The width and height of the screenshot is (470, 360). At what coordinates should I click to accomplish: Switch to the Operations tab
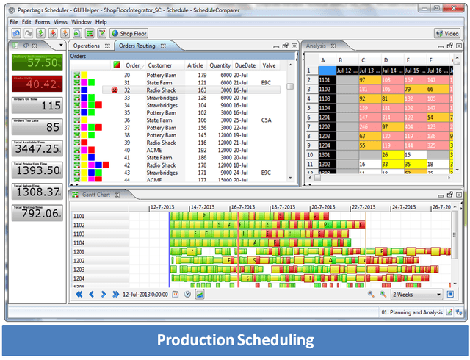coord(87,46)
